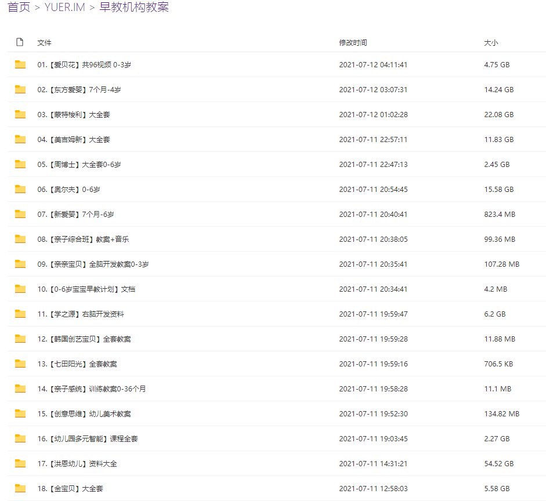Image resolution: width=546 pixels, height=501 pixels.
Task: Sort by 修改时间 column header
Action: click(x=353, y=42)
